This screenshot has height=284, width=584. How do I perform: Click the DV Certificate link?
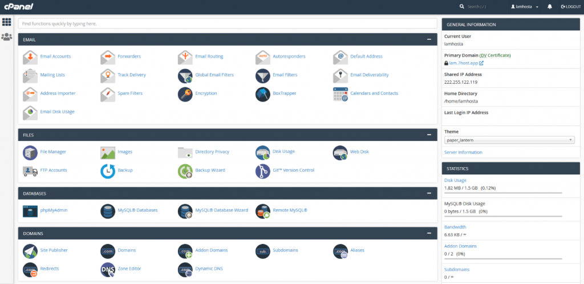point(494,55)
